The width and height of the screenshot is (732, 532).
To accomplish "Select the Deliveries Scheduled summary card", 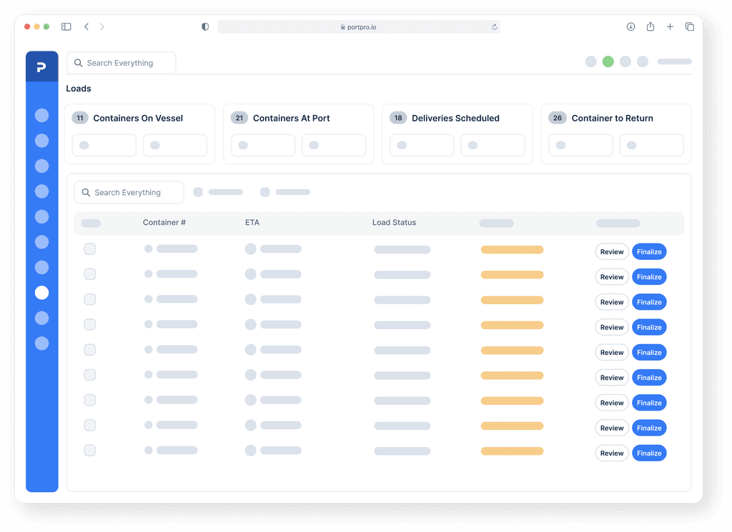I will tap(457, 134).
